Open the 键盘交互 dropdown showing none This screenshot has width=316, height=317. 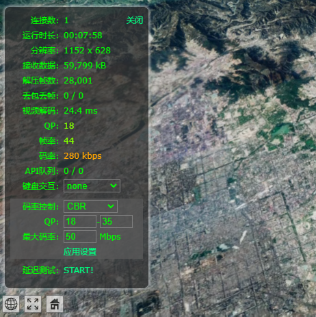tap(92, 186)
